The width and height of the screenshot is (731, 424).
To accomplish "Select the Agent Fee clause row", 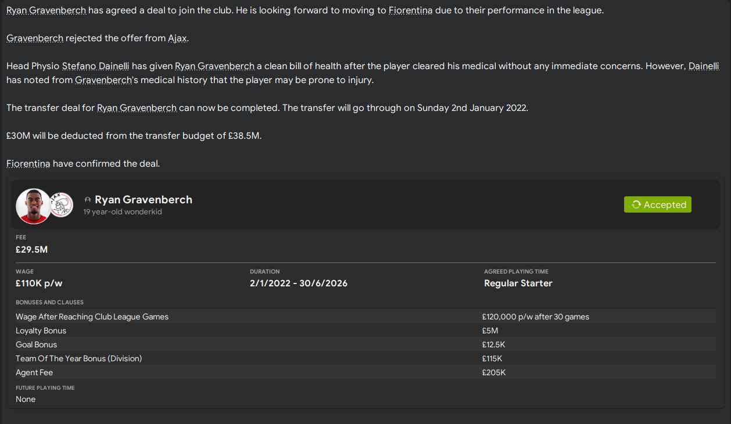I will coord(365,372).
